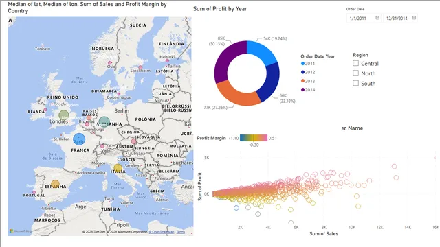The width and height of the screenshot is (440, 247).
Task: Open the start date calendar picker icon
Action: (377, 18)
